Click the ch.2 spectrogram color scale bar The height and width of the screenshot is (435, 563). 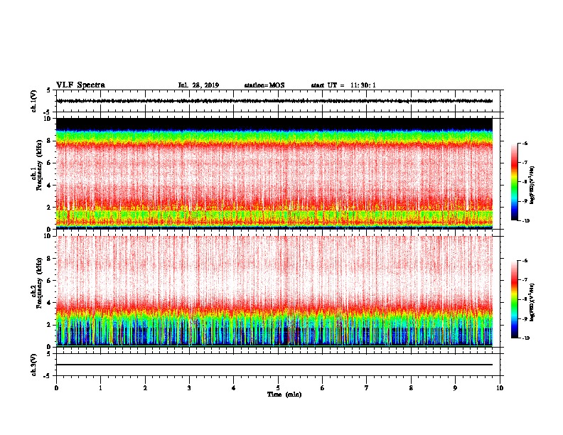pyautogui.click(x=515, y=299)
